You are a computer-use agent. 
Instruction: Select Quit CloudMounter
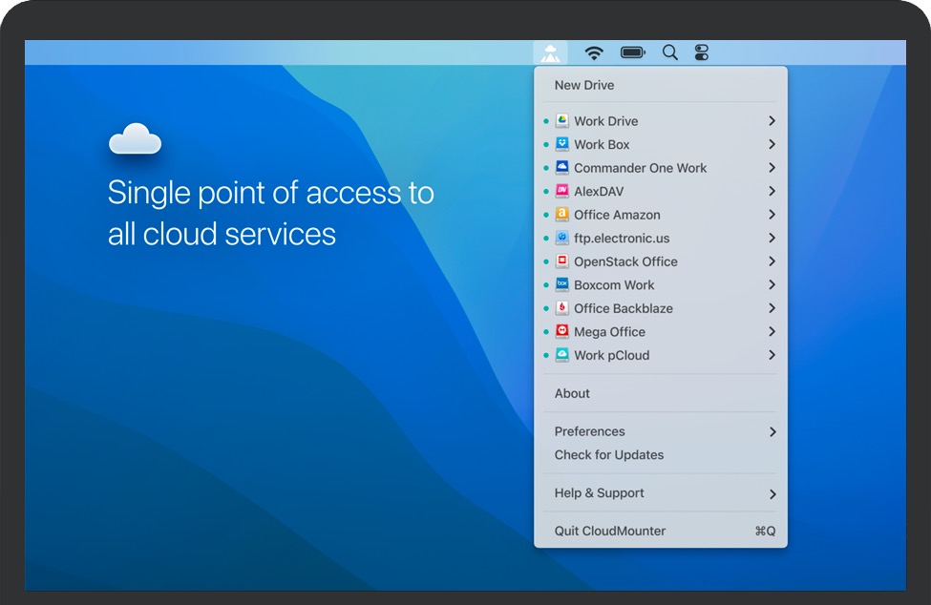click(x=610, y=531)
